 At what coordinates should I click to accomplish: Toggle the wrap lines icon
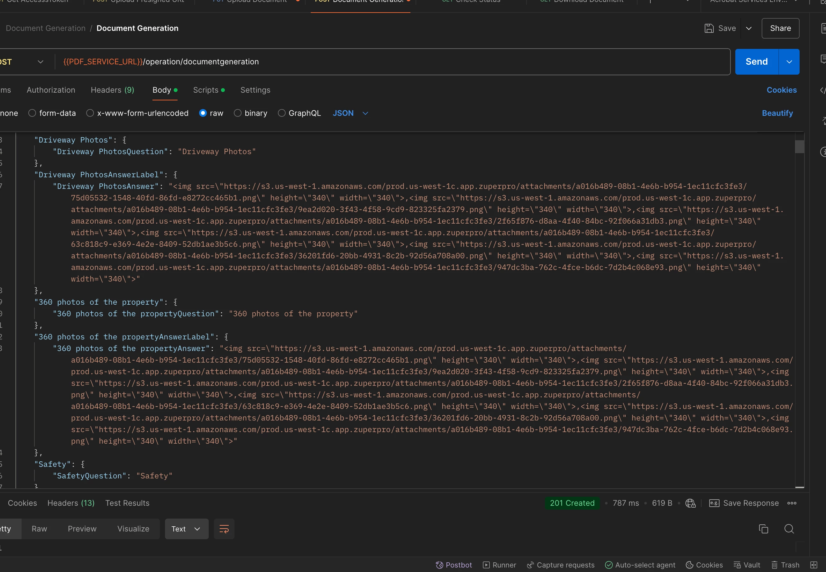224,529
